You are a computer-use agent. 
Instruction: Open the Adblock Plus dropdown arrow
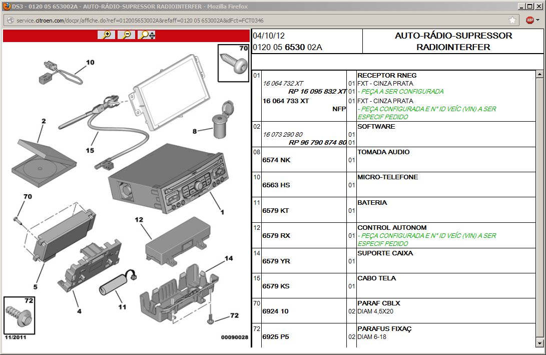tap(538, 20)
